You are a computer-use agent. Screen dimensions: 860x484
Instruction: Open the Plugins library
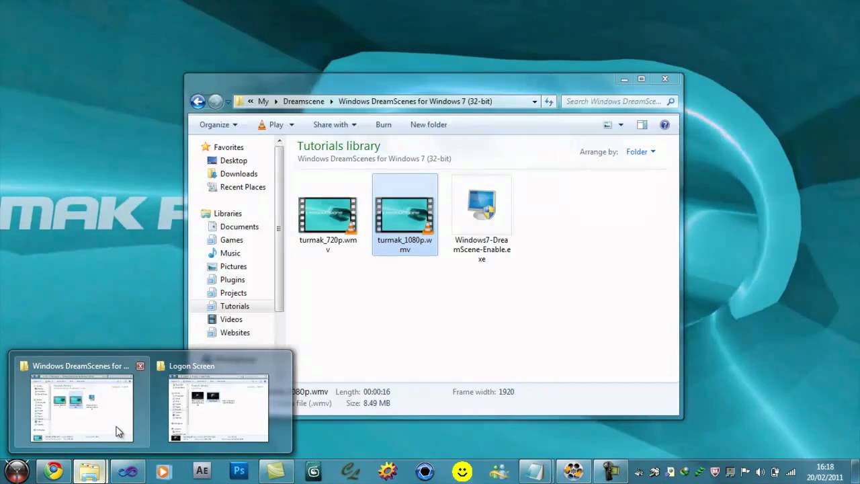(232, 280)
